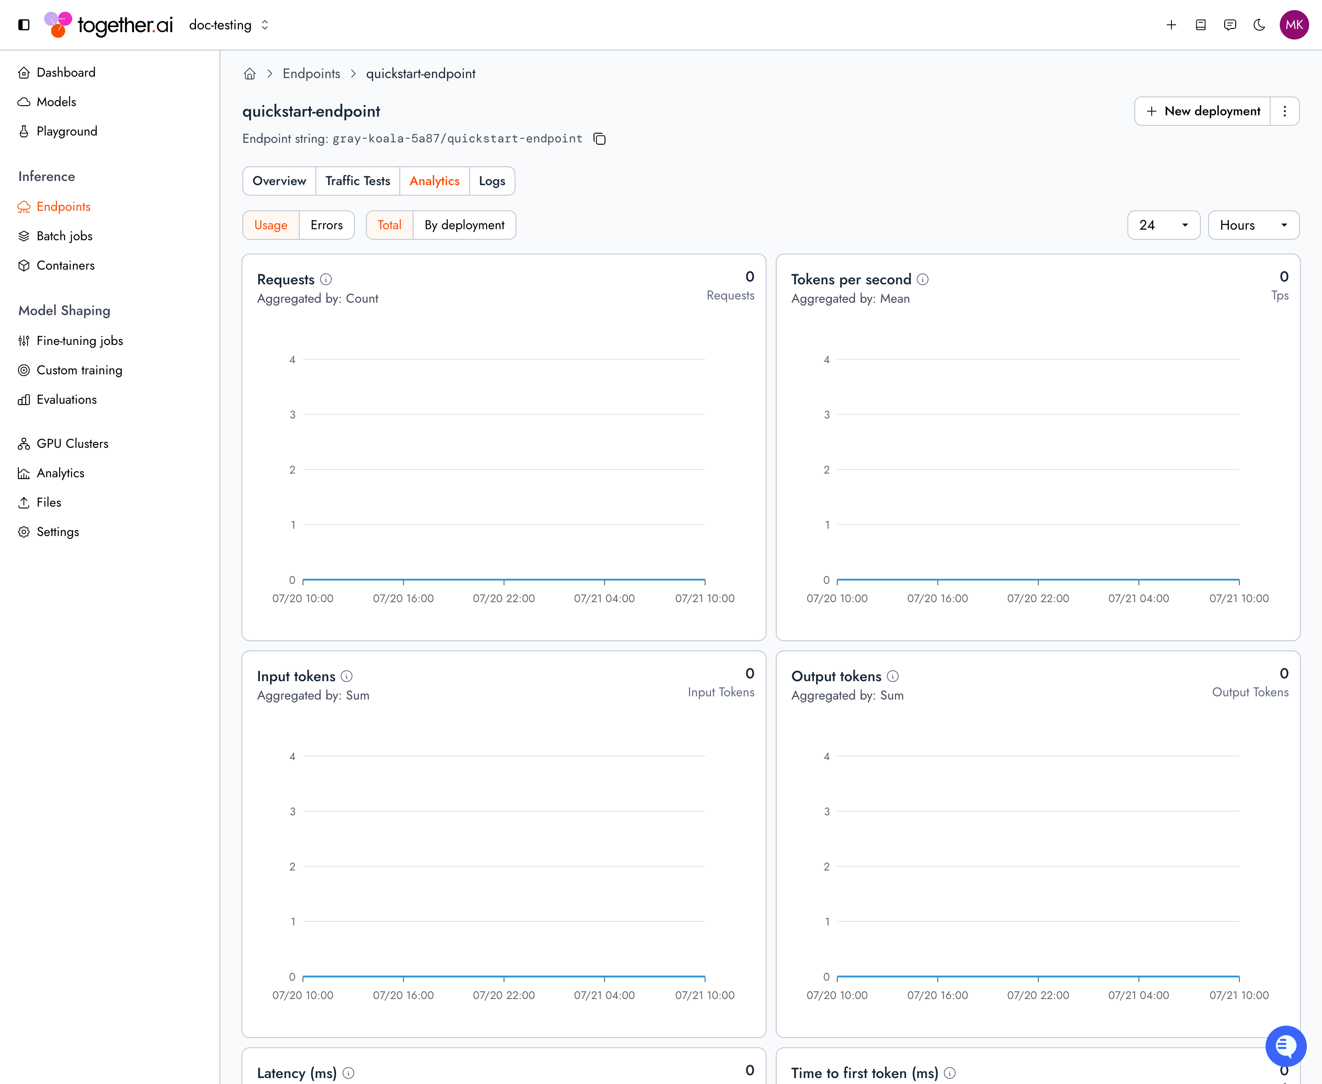
Task: Go to Dashboard in sidebar
Action: pos(66,73)
